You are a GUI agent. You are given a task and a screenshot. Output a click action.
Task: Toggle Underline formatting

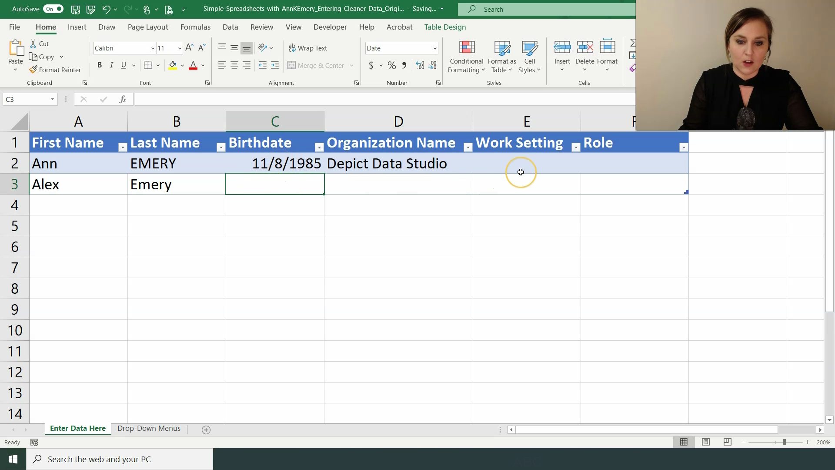[124, 65]
